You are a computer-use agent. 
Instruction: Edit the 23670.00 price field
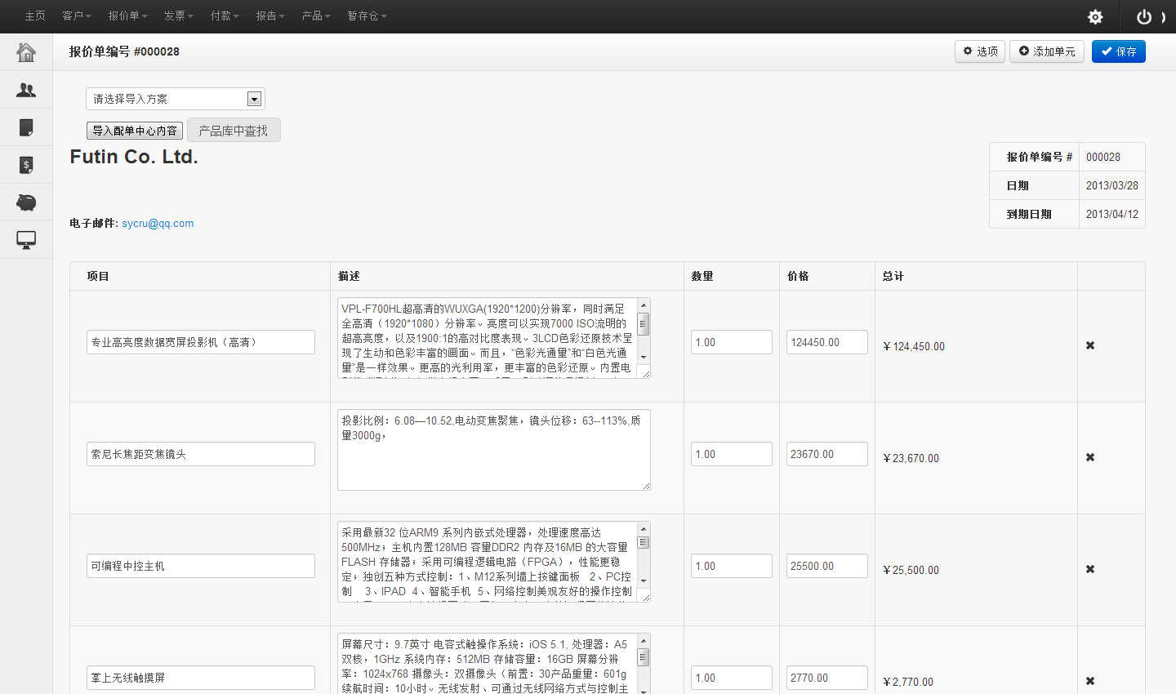[827, 454]
